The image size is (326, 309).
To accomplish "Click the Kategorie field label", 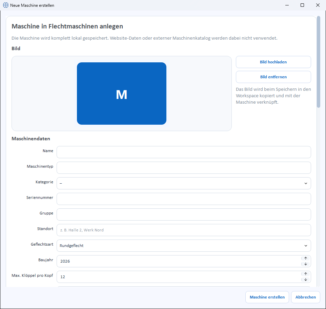I will [x=44, y=182].
